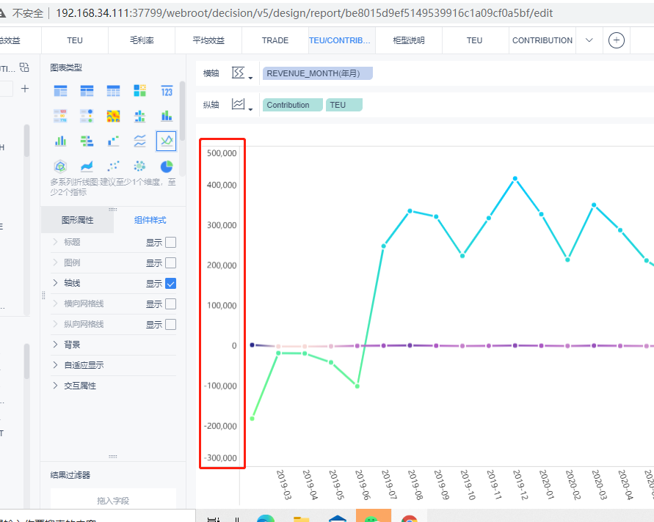The width and height of the screenshot is (654, 522).
Task: Click the browser address bar URL
Action: [x=304, y=13]
